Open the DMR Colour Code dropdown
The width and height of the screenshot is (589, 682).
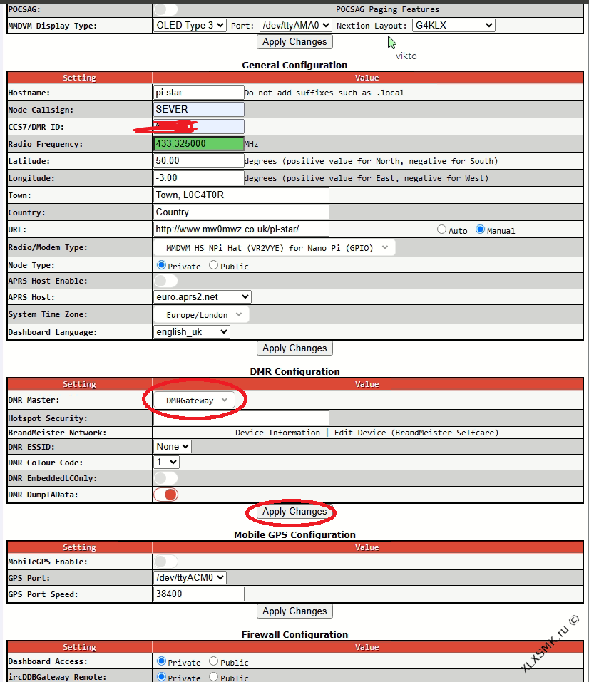click(x=166, y=462)
